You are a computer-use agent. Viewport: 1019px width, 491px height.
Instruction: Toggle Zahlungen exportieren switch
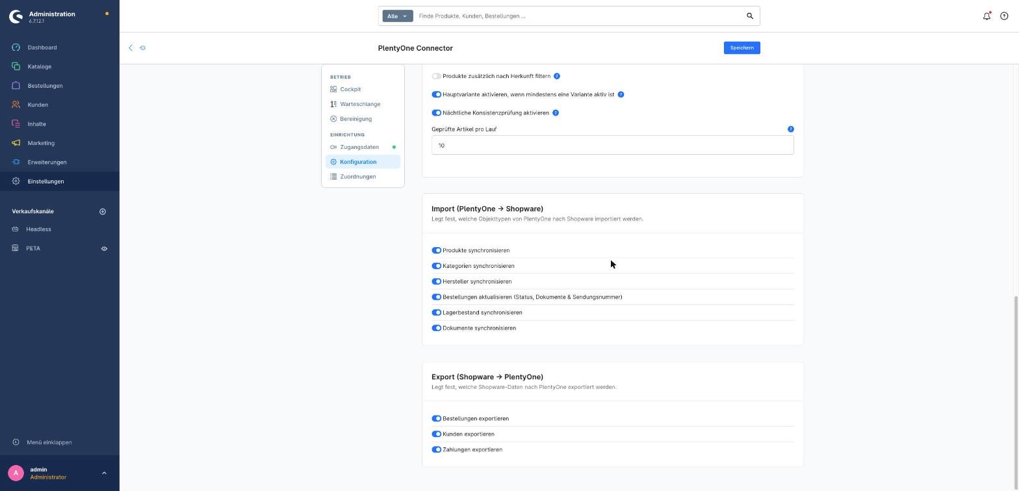click(436, 450)
